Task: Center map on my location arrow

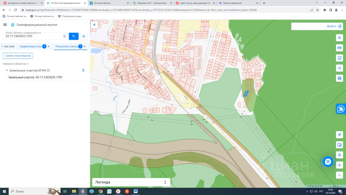Action: tap(339, 135)
